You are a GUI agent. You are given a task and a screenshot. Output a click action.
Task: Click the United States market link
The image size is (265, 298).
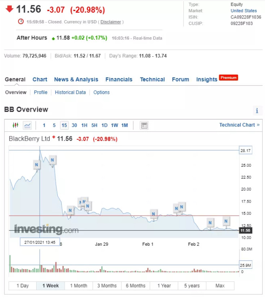pos(244,11)
